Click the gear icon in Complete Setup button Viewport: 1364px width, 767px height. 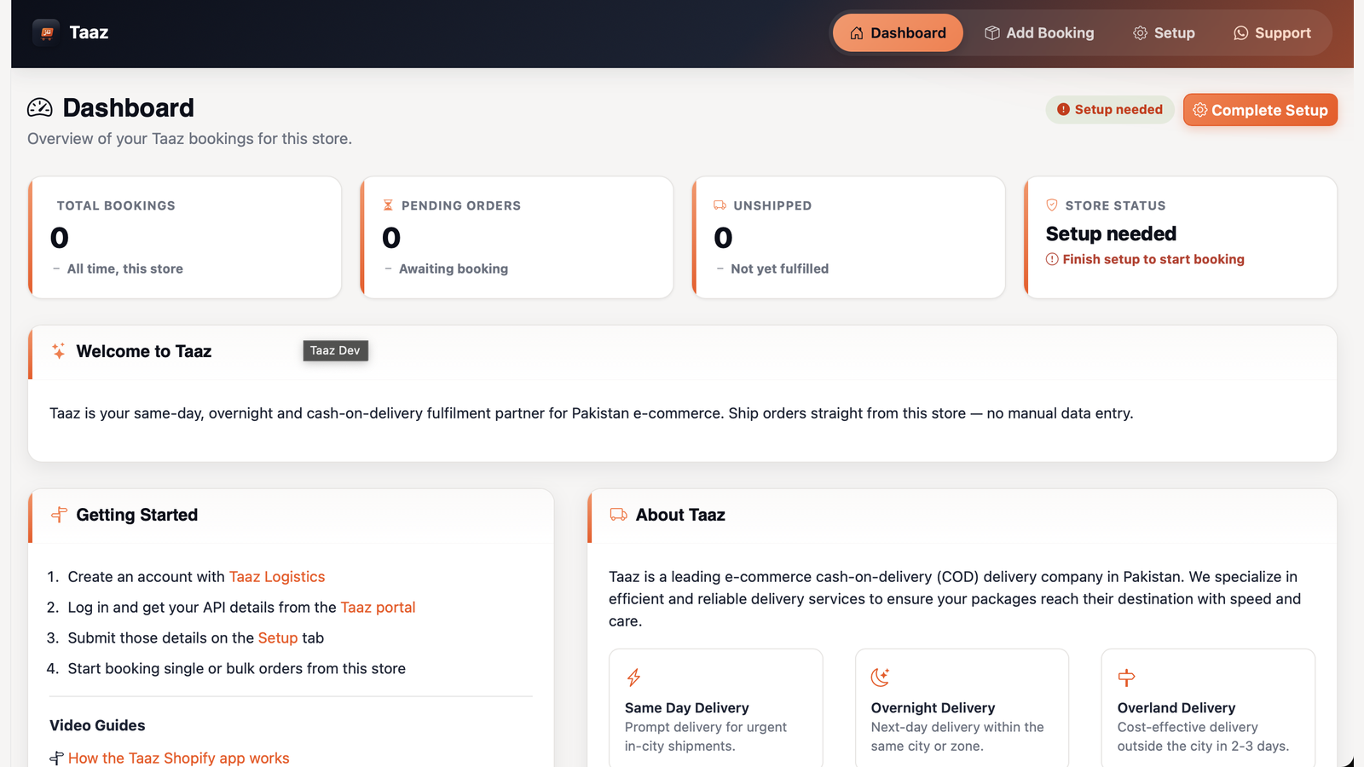[1199, 110]
